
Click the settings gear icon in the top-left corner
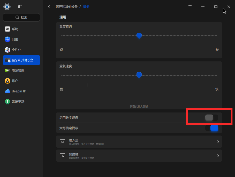click(x=7, y=7)
